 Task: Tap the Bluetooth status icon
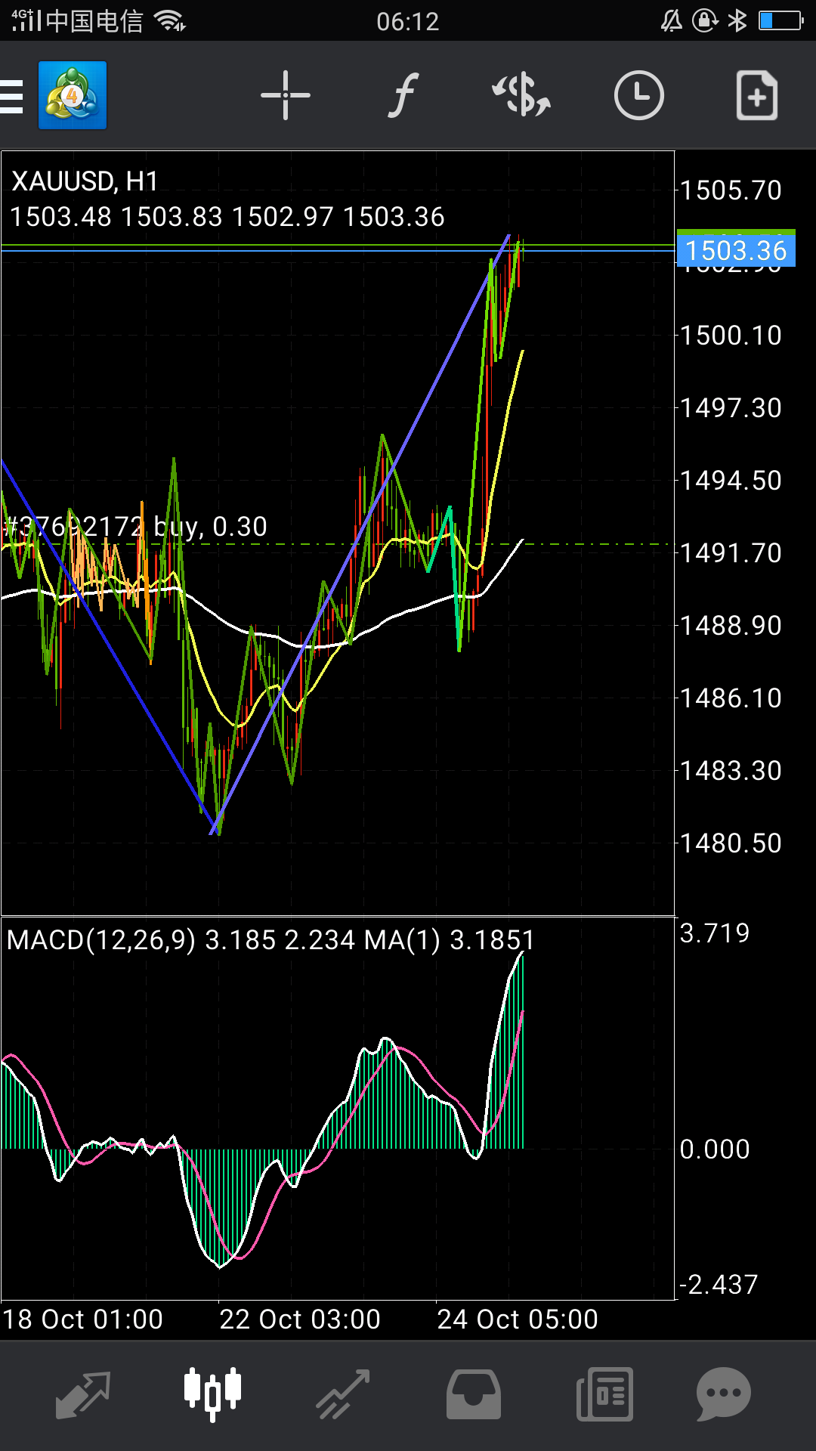click(737, 20)
